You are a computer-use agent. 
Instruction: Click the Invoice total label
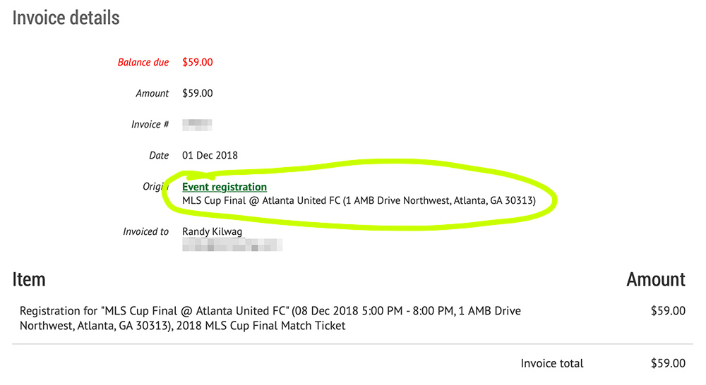point(552,363)
